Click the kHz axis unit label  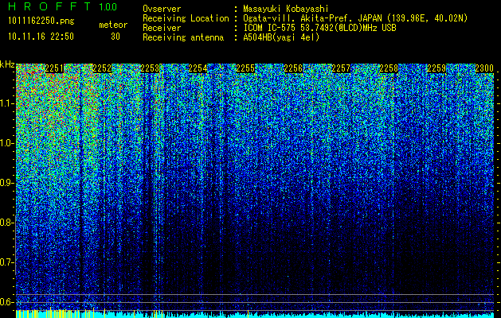point(7,64)
